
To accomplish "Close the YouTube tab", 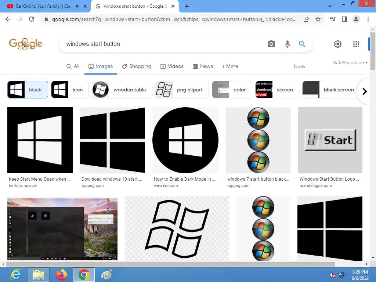I will point(85,6).
